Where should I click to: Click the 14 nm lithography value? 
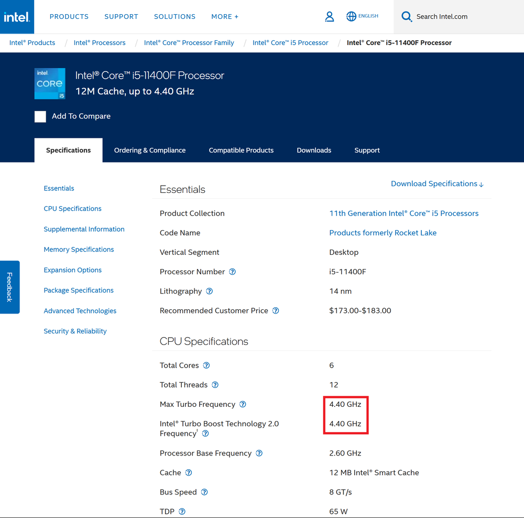pos(340,292)
